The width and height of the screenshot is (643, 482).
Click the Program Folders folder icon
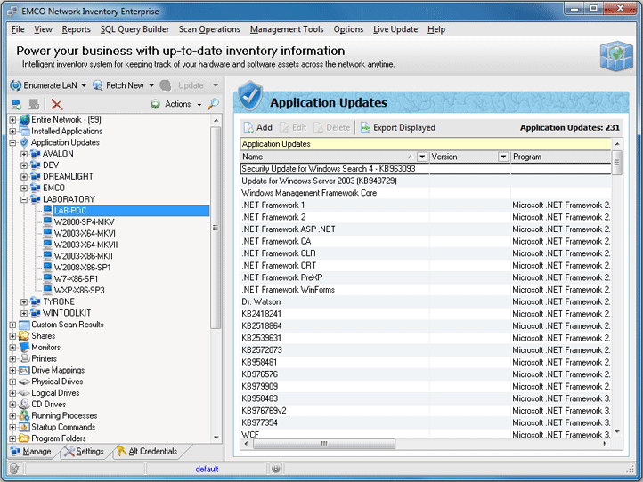point(25,438)
